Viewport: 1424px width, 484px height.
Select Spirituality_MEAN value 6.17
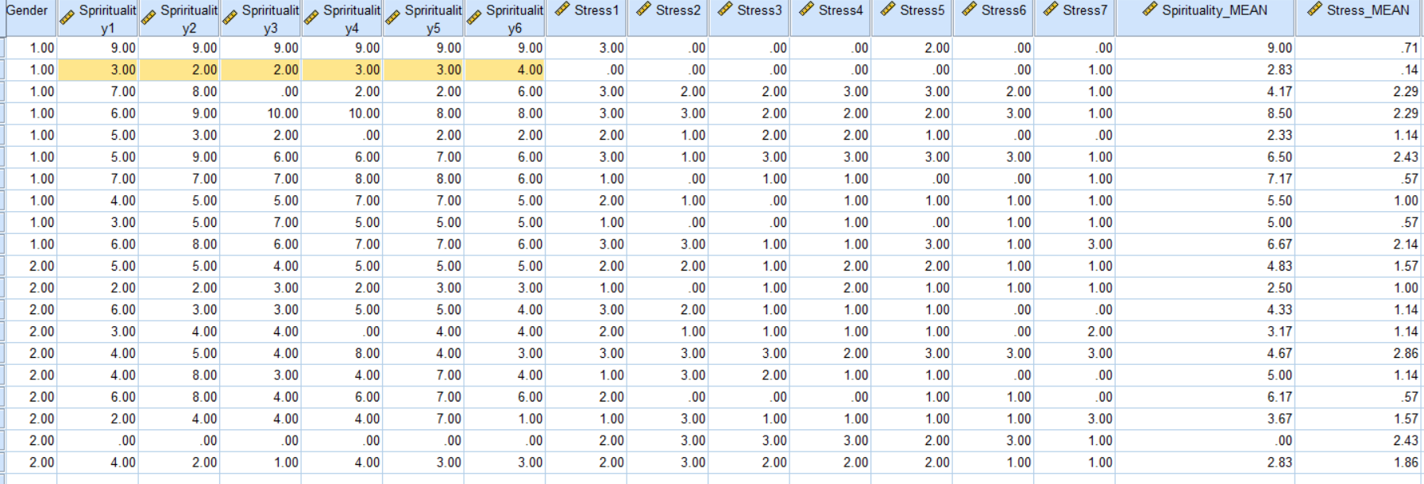(x=1279, y=398)
